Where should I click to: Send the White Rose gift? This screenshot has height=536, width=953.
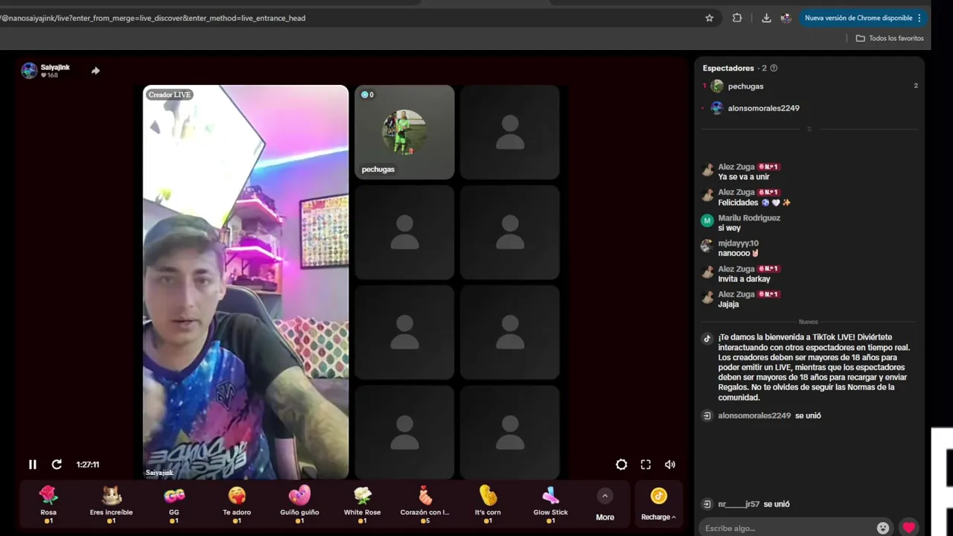[x=363, y=504]
